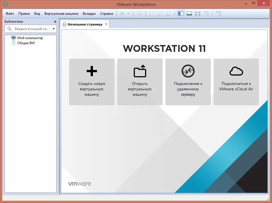The height and width of the screenshot is (203, 272).
Task: Click the remote server arrows icon
Action: click(188, 71)
